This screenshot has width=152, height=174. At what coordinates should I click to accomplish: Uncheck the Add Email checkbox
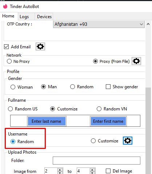(x=7, y=46)
